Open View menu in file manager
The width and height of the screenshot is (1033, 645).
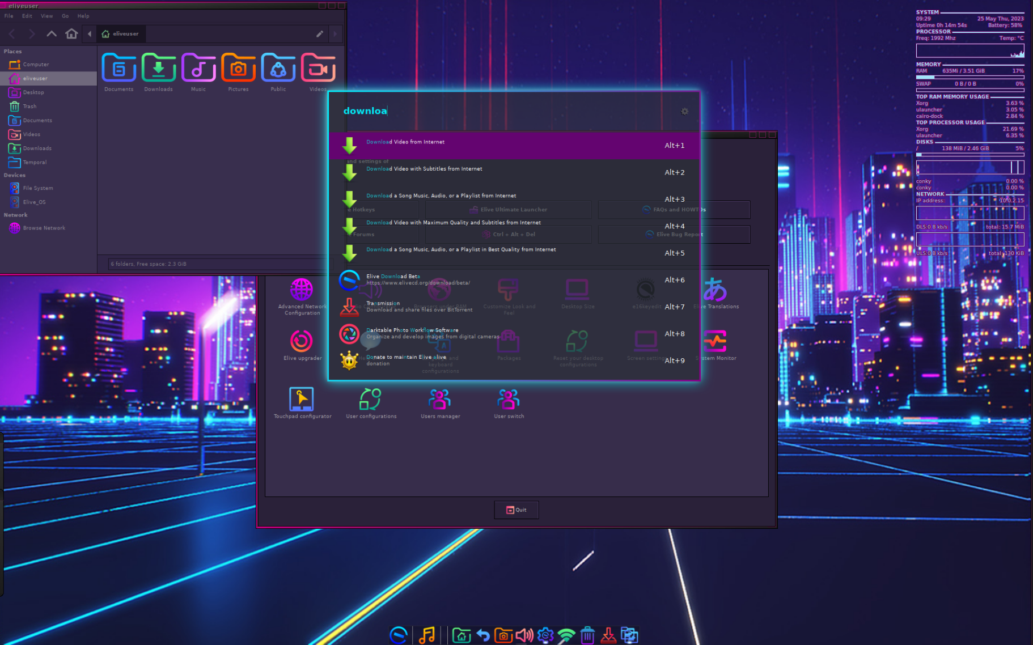click(x=47, y=16)
